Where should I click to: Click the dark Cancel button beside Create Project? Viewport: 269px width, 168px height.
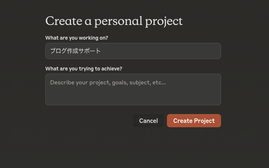click(x=148, y=121)
